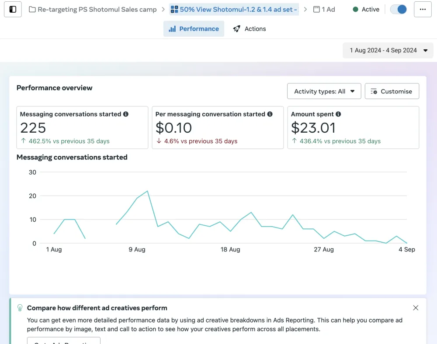Image resolution: width=437 pixels, height=344 pixels.
Task: Expand the Activity types: All dropdown
Action: point(324,91)
